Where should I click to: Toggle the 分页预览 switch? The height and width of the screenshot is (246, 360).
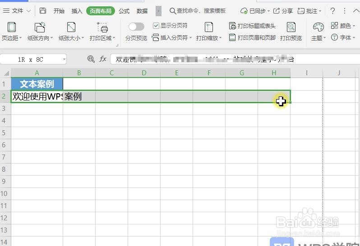(x=136, y=27)
